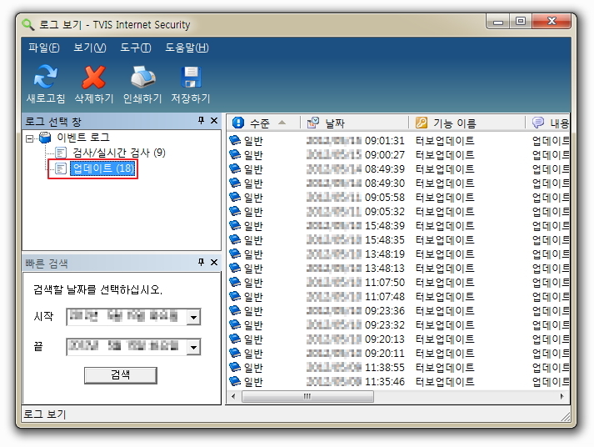Open the 시작 date dropdown

point(193,317)
